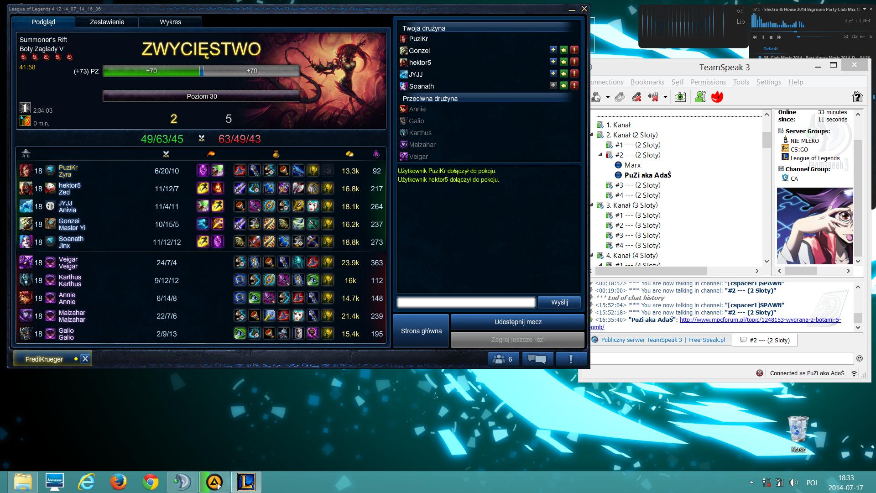Open away status dropdown arrow in TeamSpeak
The width and height of the screenshot is (876, 493).
point(608,97)
